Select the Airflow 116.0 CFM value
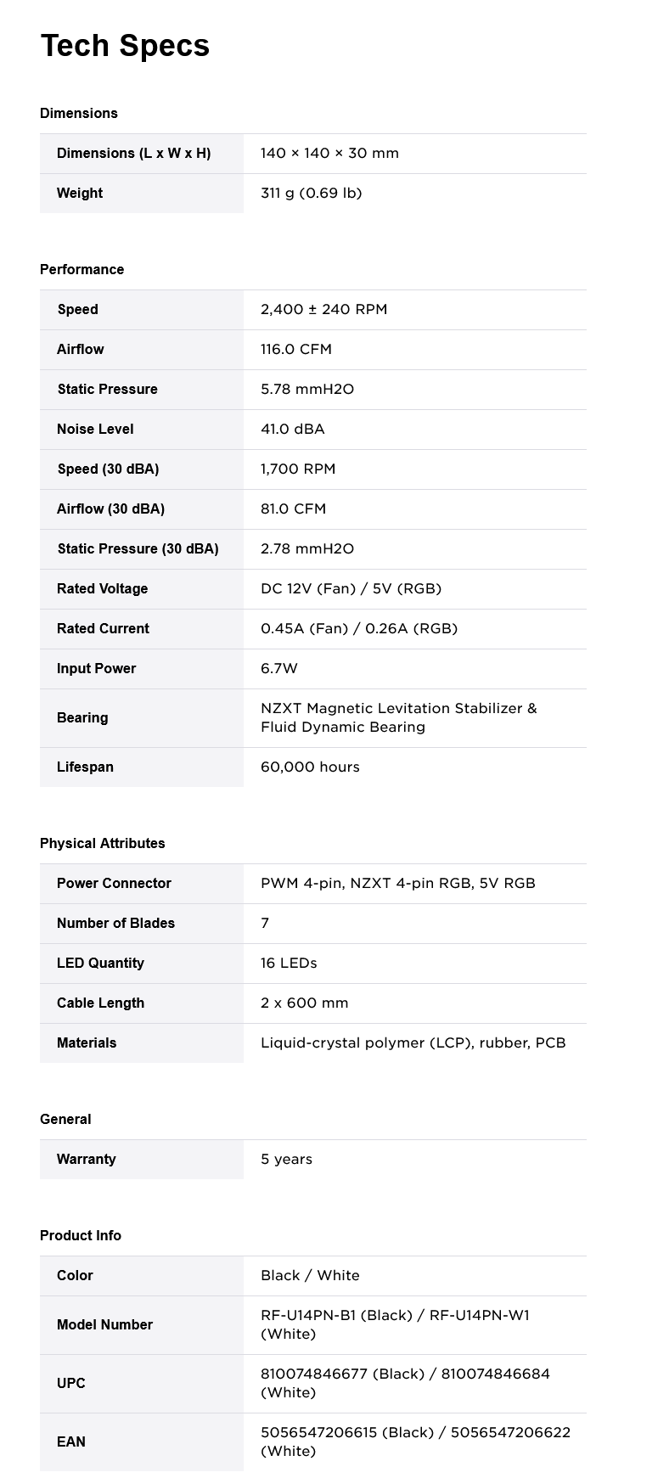The height and width of the screenshot is (1478, 658). [x=295, y=350]
